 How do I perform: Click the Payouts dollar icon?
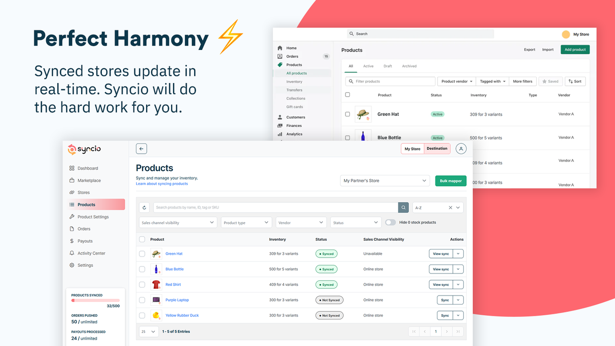tap(72, 241)
